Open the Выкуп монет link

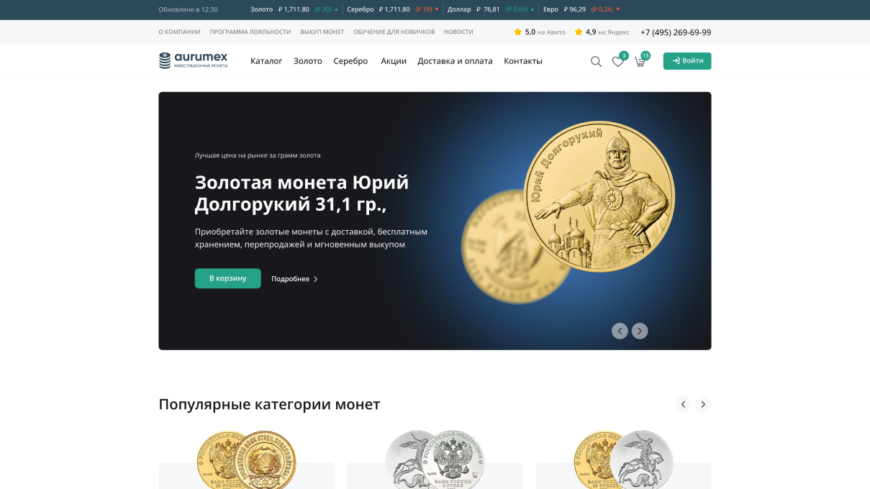coord(322,32)
